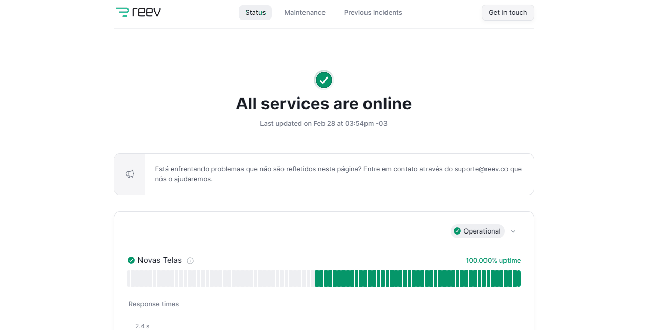Open the Maintenance tab
Viewport: 648px width, 330px height.
[x=305, y=13]
